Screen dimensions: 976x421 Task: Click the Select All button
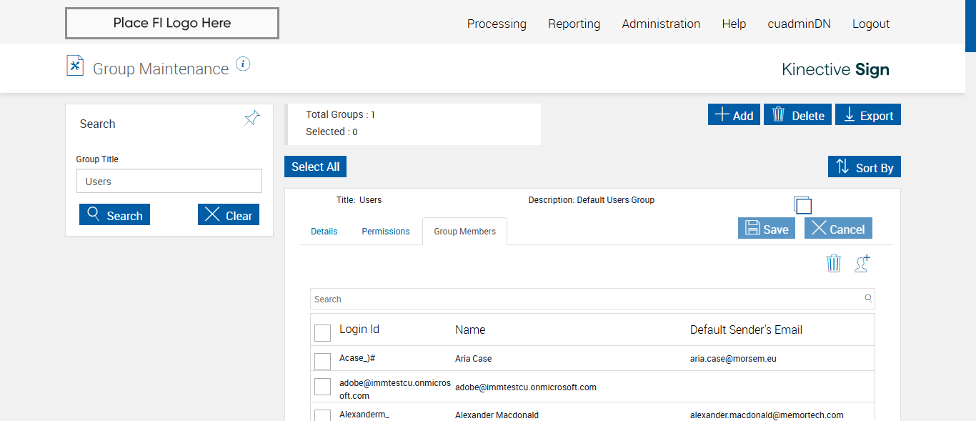pyautogui.click(x=315, y=167)
